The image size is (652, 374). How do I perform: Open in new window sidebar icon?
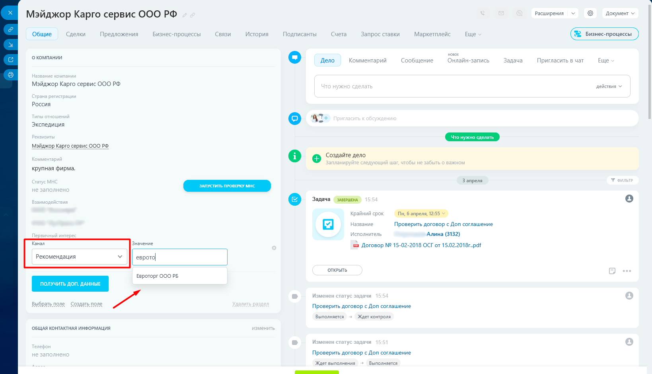[11, 60]
